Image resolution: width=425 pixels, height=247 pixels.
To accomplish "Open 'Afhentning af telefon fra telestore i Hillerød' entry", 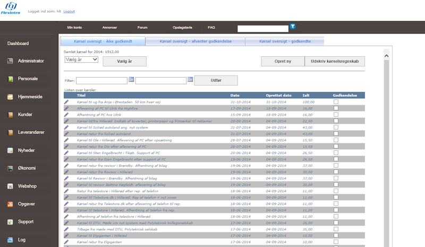I will (x=114, y=216).
